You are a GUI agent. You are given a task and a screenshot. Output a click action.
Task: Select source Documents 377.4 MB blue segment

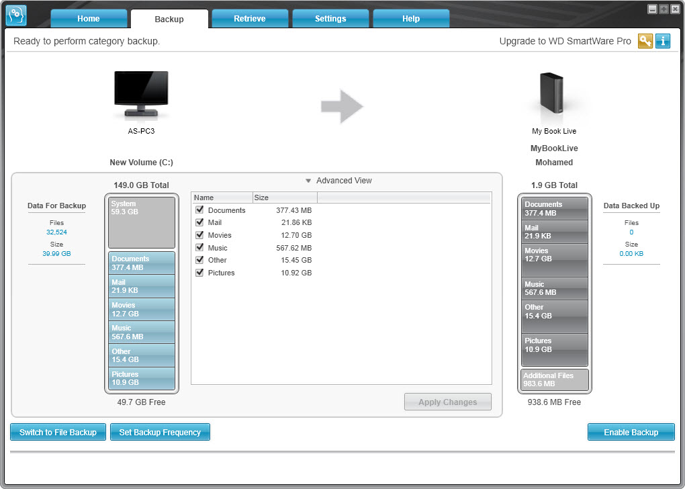(142, 263)
